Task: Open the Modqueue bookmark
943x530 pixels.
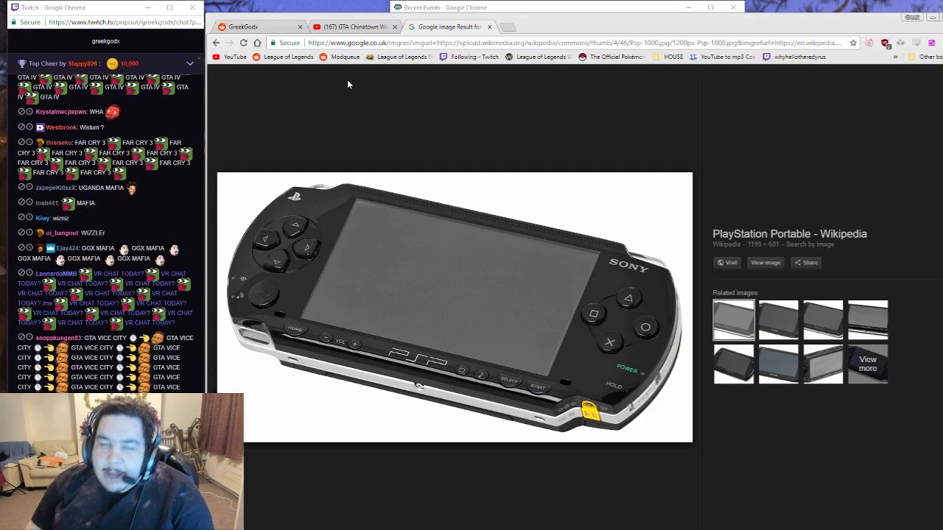Action: [x=340, y=57]
